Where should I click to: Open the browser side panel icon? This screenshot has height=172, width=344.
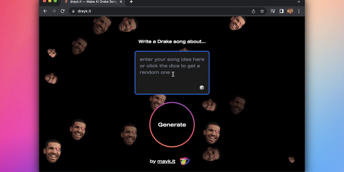(x=281, y=11)
